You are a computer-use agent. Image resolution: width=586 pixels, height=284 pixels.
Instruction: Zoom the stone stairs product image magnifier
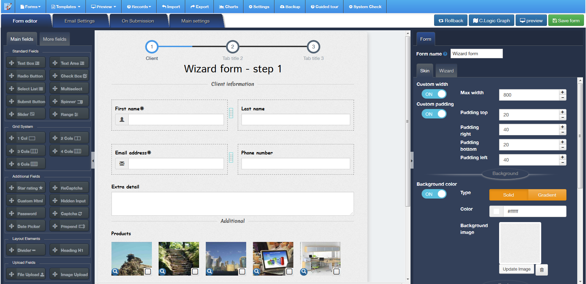pyautogui.click(x=163, y=271)
